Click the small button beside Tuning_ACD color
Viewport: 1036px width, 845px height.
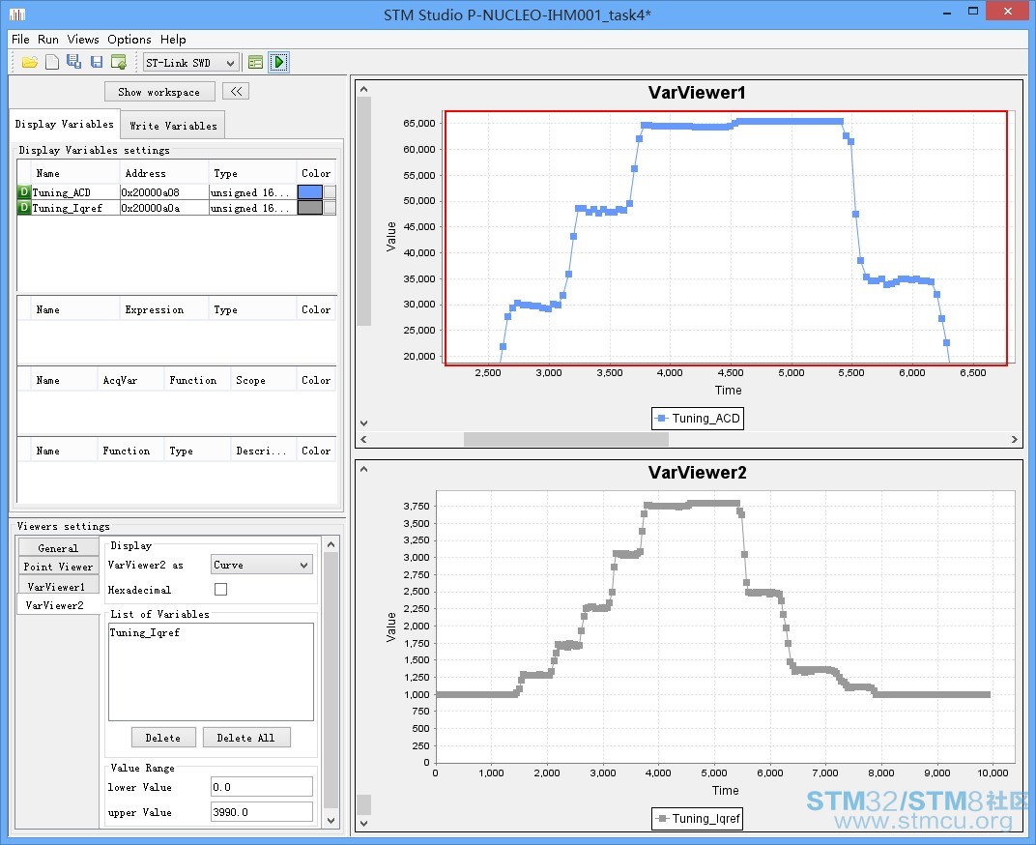tap(330, 192)
